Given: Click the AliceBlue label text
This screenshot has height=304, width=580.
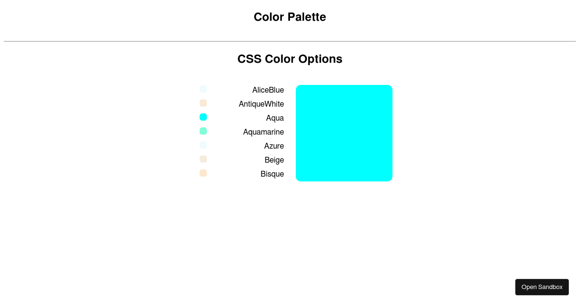Looking at the screenshot, I should (268, 90).
